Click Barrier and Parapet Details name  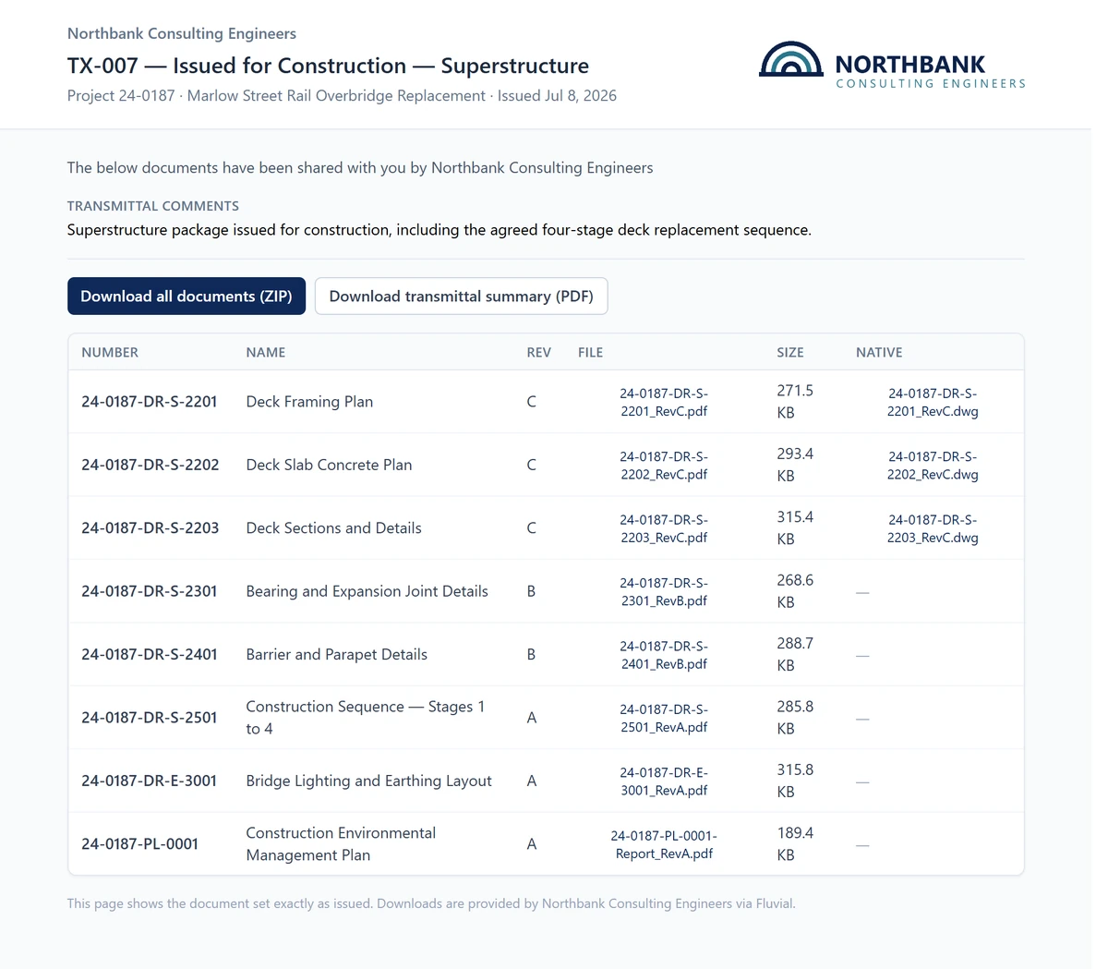point(336,654)
